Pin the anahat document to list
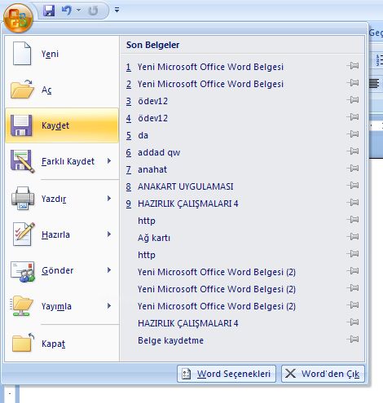Viewport: 383px width, 403px height. 353,168
